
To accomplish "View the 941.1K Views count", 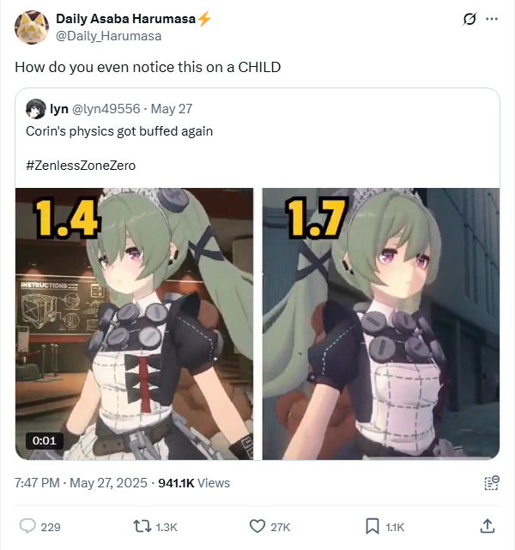I will tap(194, 483).
